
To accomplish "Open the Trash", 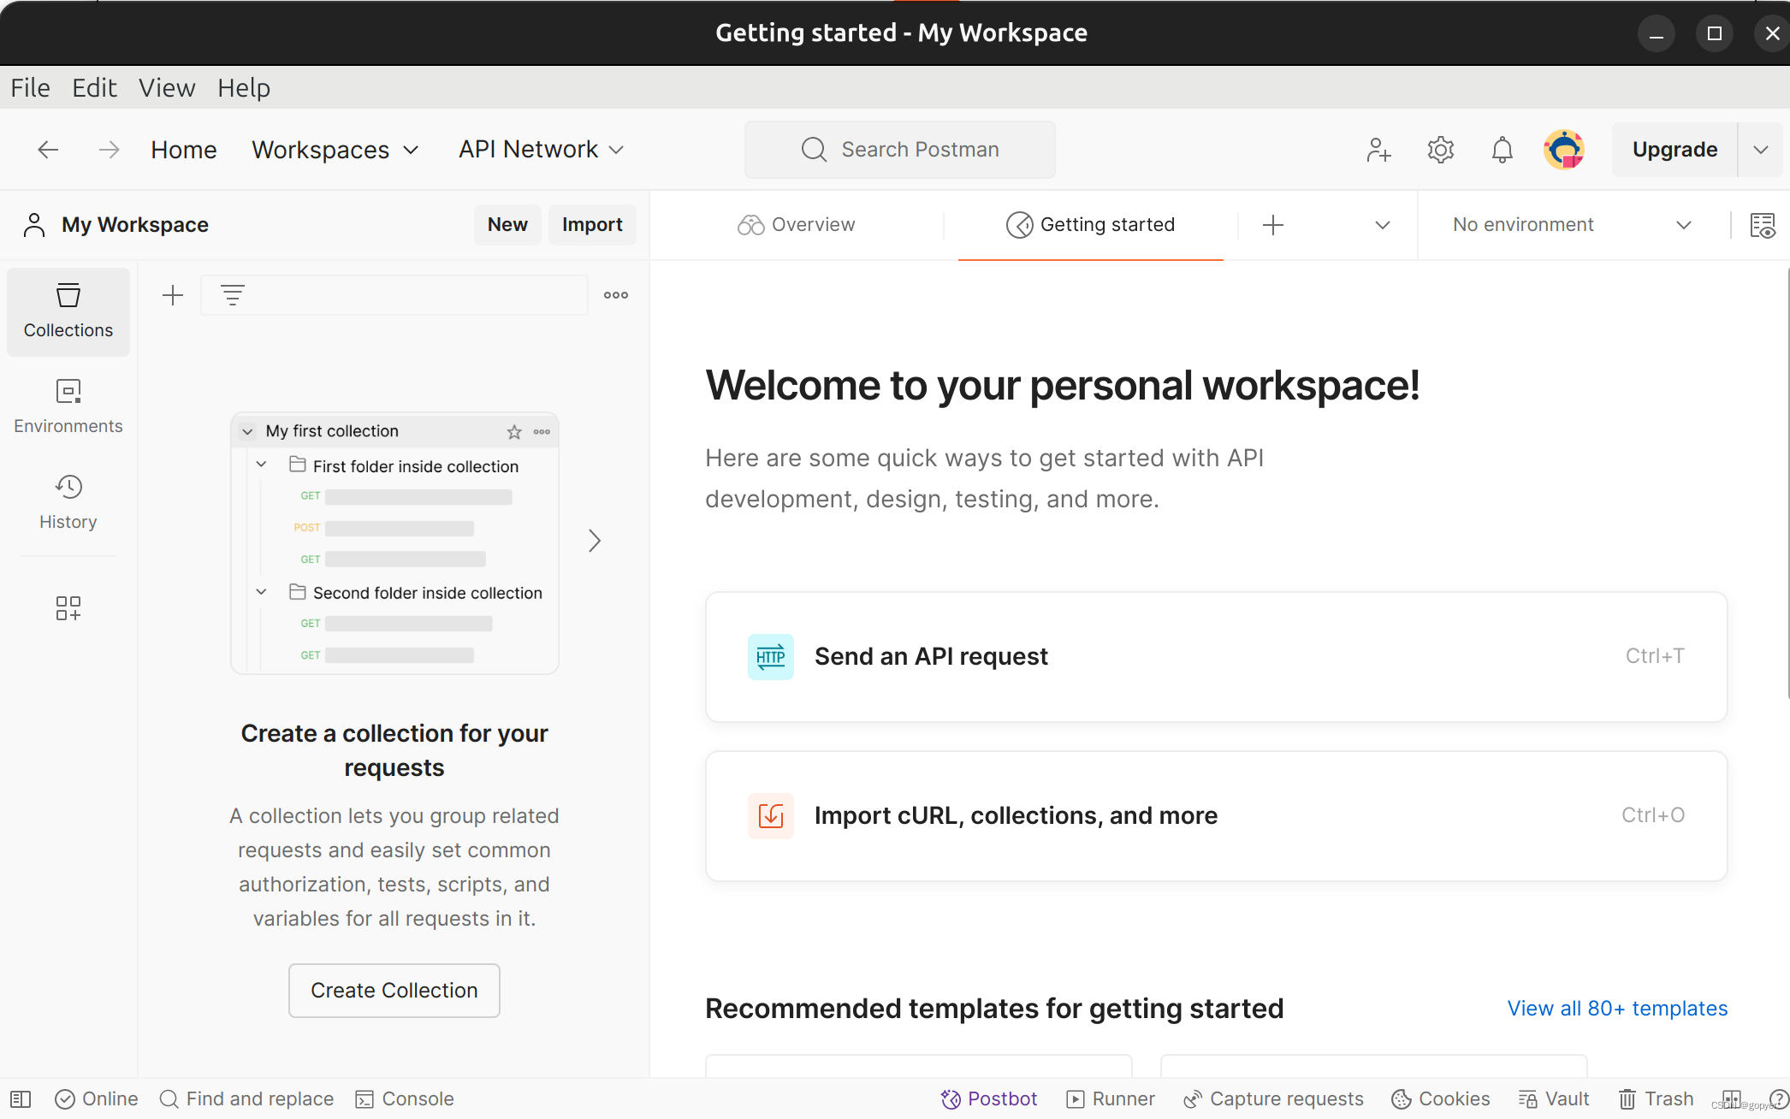I will pyautogui.click(x=1656, y=1099).
